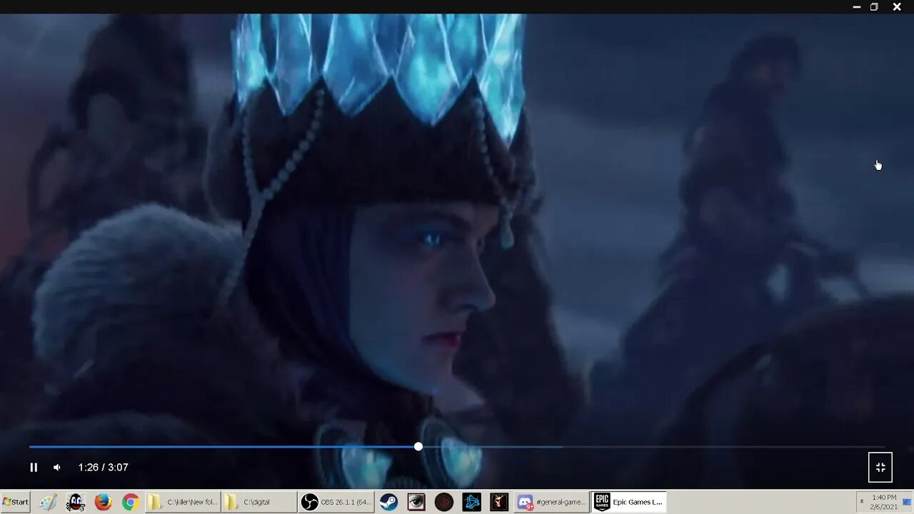
Task: Launch the Paint palette taskbar icon
Action: [48, 502]
